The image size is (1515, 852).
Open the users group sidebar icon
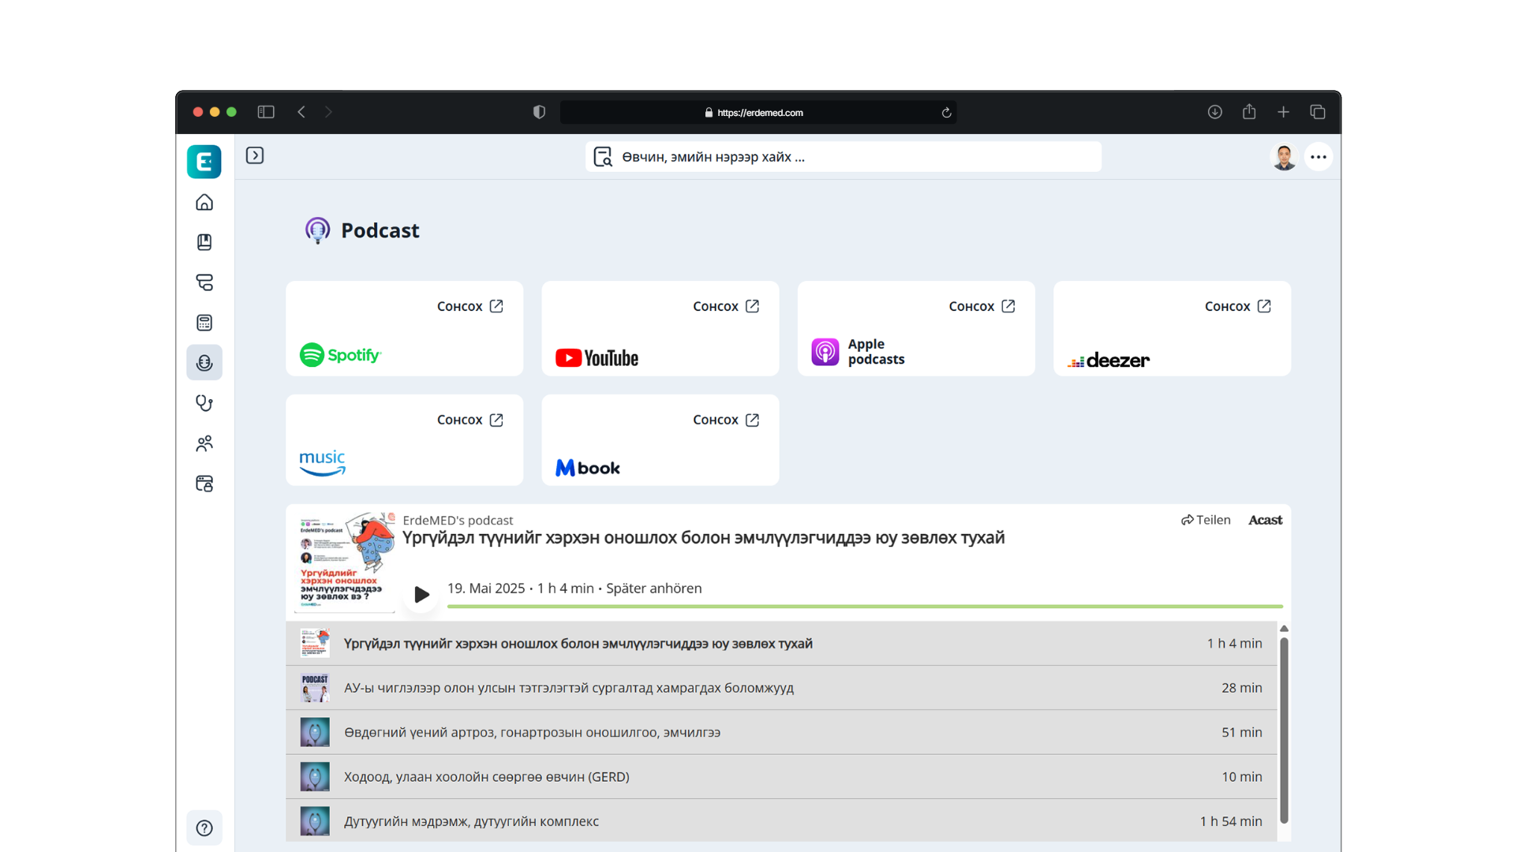(x=204, y=443)
